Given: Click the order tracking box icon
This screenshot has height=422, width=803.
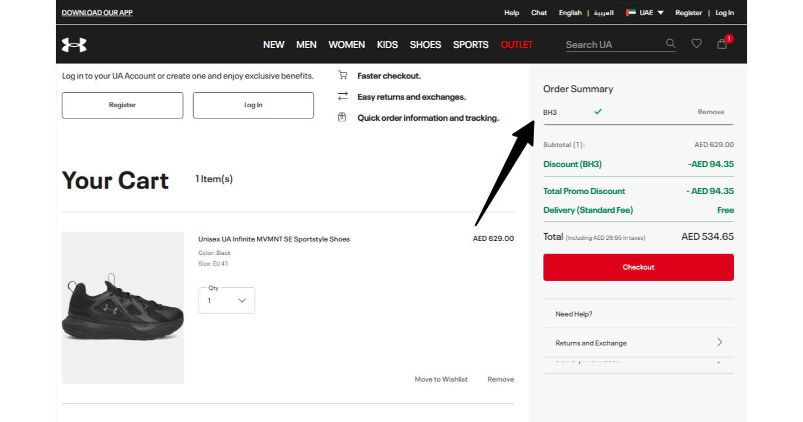Looking at the screenshot, I should (x=342, y=117).
